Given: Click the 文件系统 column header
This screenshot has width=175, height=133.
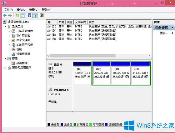Looking at the screenshot, I should tap(80, 22).
